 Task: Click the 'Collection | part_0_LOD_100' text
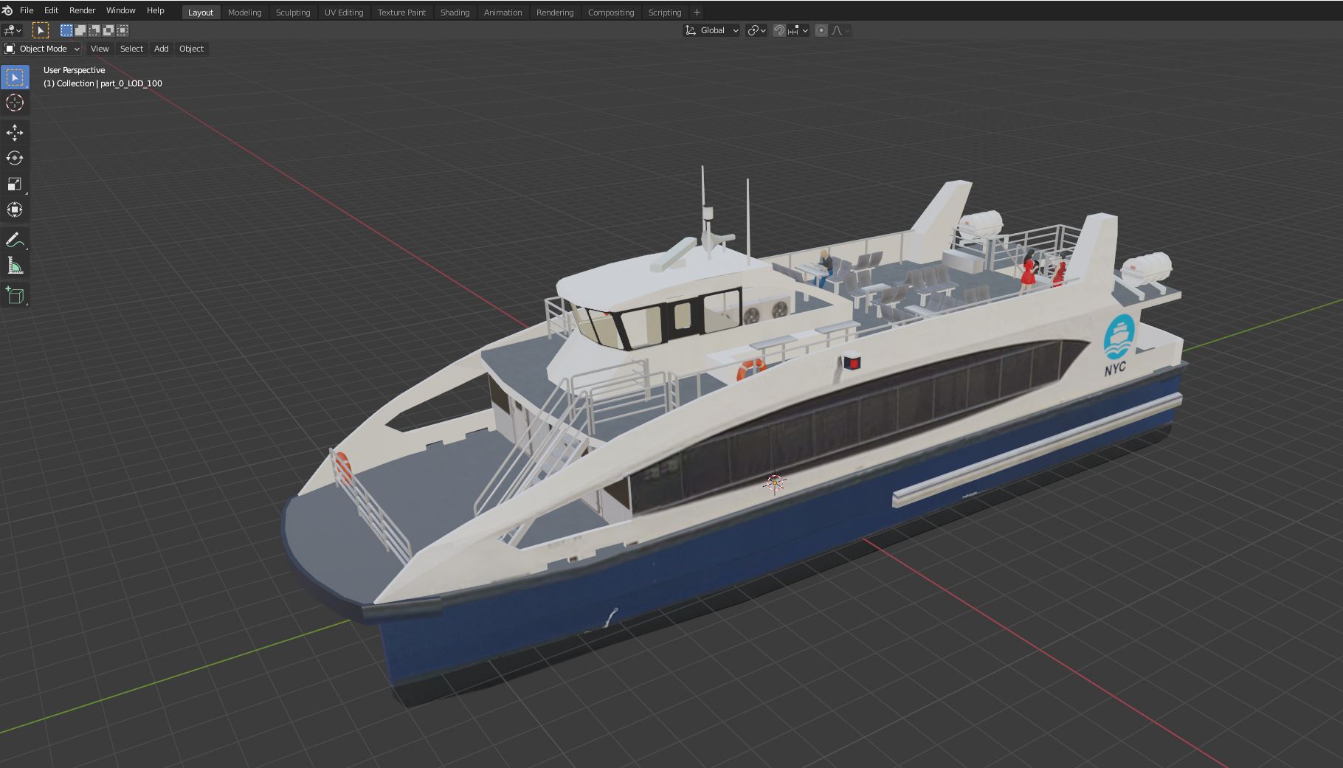(109, 83)
